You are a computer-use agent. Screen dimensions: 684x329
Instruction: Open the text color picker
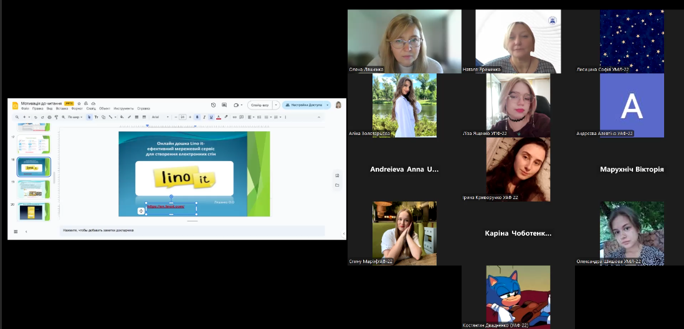219,117
